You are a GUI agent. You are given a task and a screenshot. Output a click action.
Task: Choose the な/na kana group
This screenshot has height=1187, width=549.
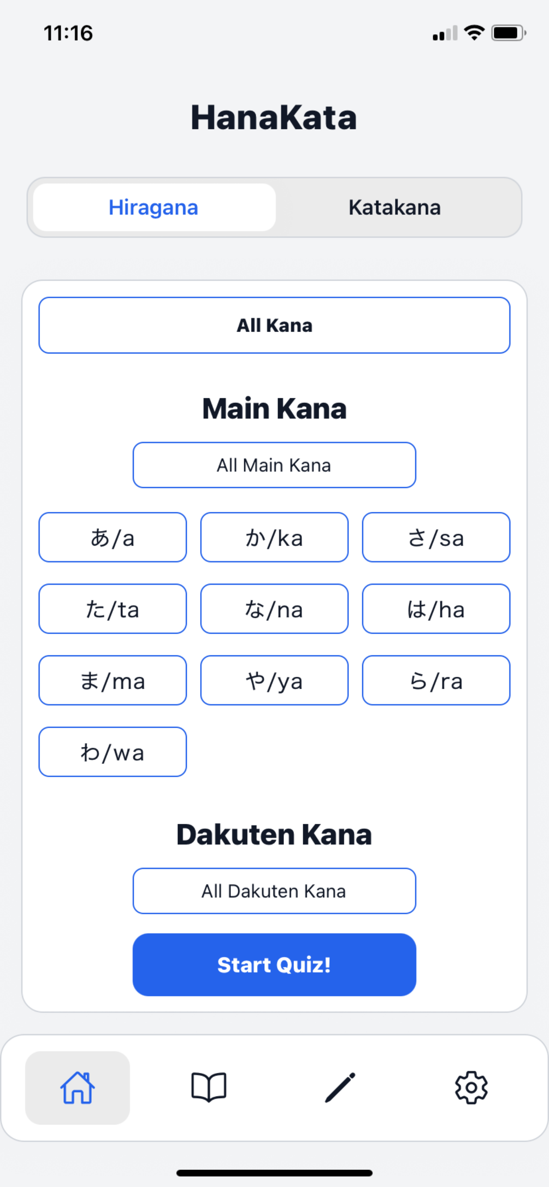point(274,609)
